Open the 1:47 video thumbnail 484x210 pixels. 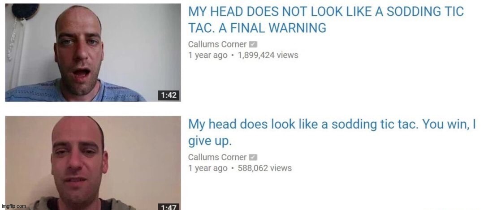pos(93,163)
